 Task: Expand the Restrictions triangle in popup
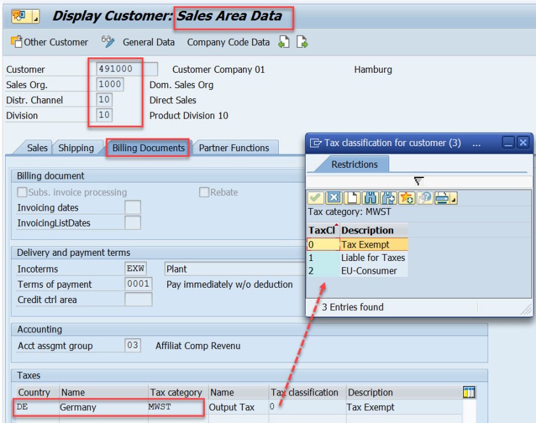pos(419,181)
